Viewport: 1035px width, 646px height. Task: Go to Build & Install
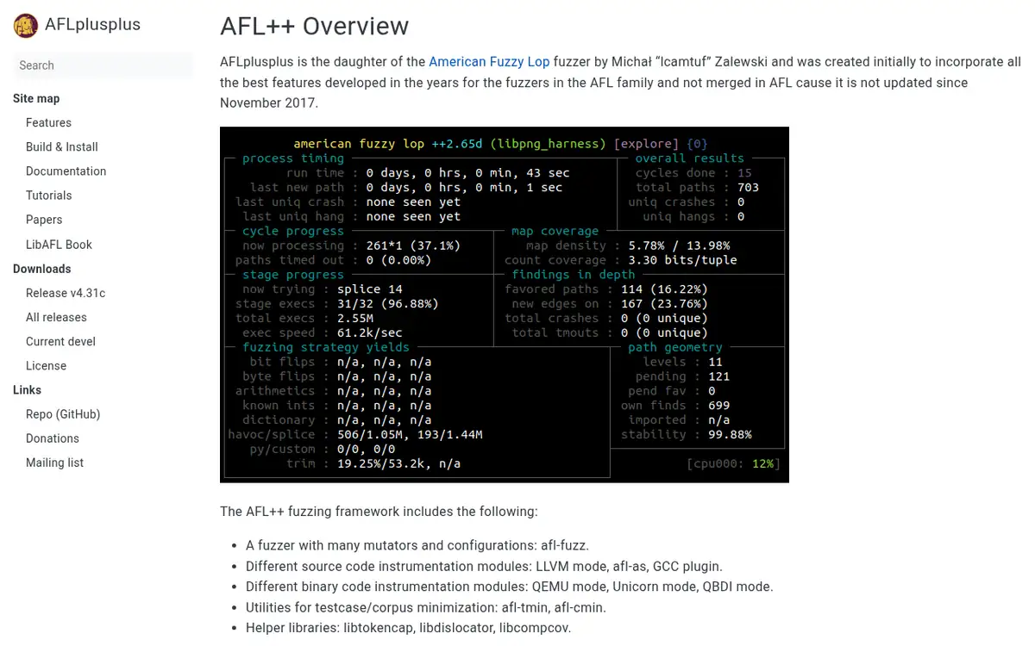coord(62,147)
